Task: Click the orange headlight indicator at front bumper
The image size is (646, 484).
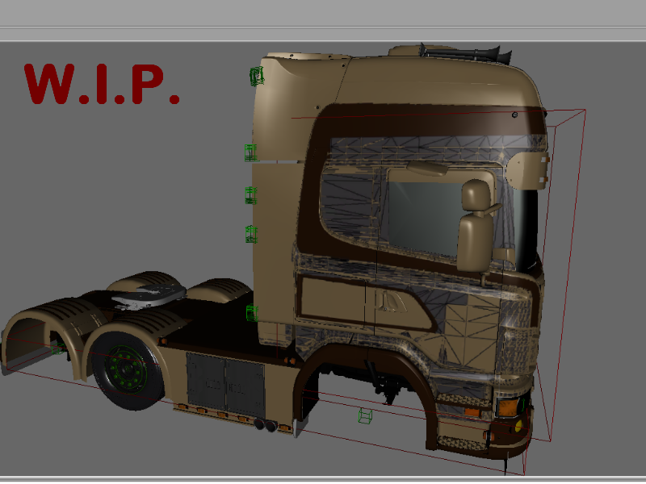Action: pyautogui.click(x=507, y=407)
